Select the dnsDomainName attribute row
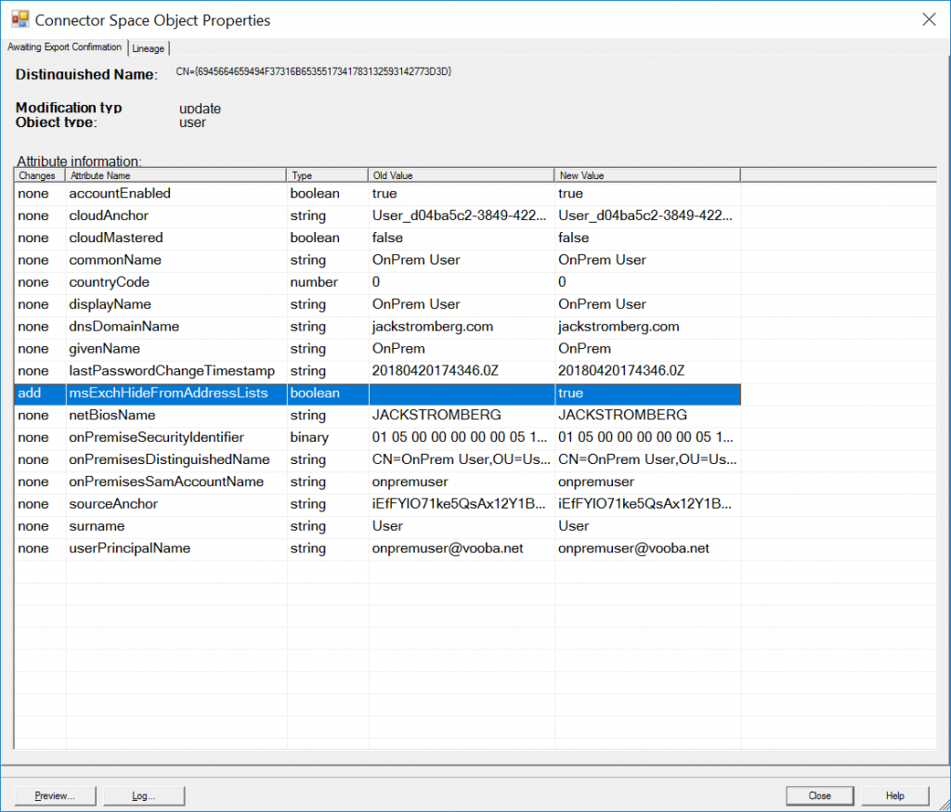 [377, 327]
